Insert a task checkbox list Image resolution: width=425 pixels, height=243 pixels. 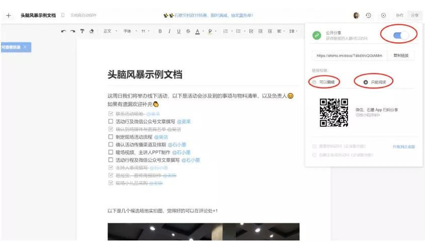pos(251,31)
